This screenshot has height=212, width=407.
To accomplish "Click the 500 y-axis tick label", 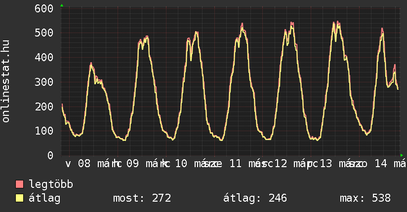I will pyautogui.click(x=44, y=33).
